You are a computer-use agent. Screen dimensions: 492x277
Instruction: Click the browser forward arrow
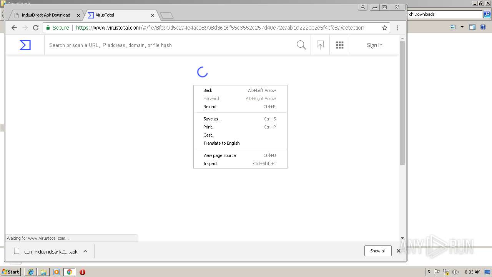[x=25, y=28]
